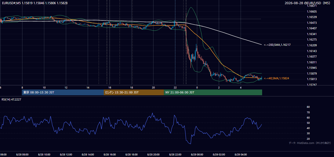Click RSI scale level 30
Screen dimensions: 334x157
point(308,133)
